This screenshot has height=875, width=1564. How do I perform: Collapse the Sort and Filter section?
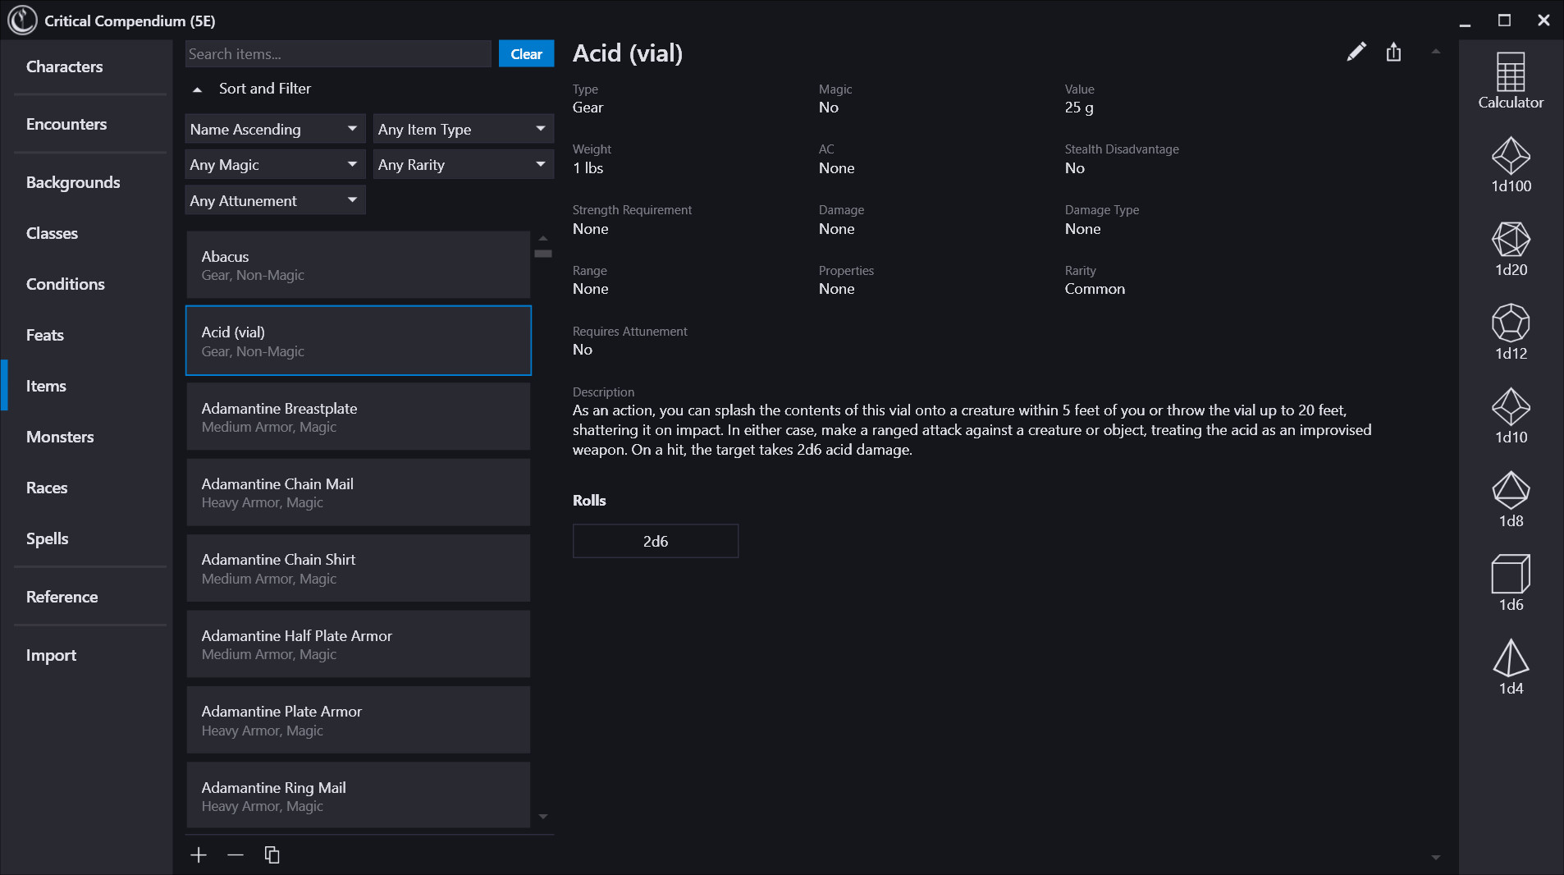198,89
